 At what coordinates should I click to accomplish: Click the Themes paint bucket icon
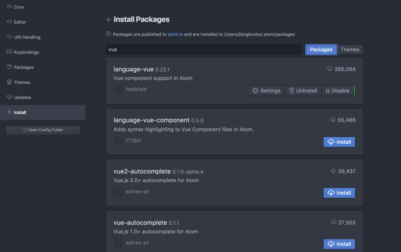pos(9,82)
